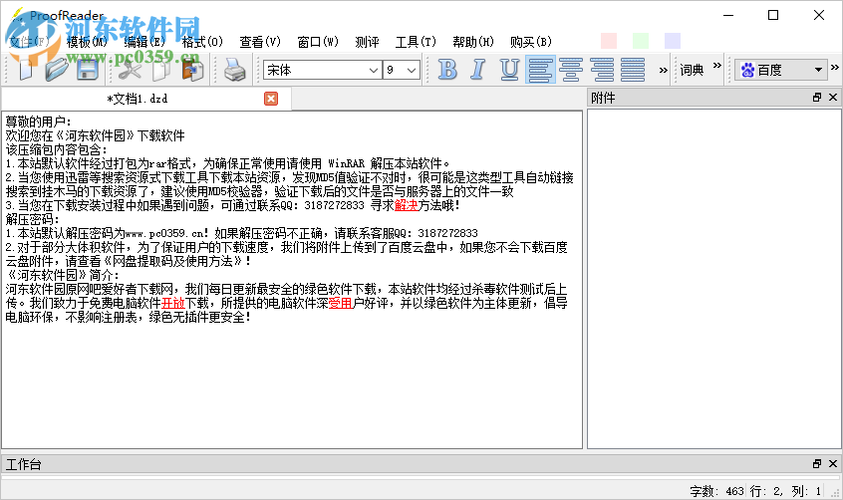
Task: Open the 编辑(E) menu
Action: 144,42
